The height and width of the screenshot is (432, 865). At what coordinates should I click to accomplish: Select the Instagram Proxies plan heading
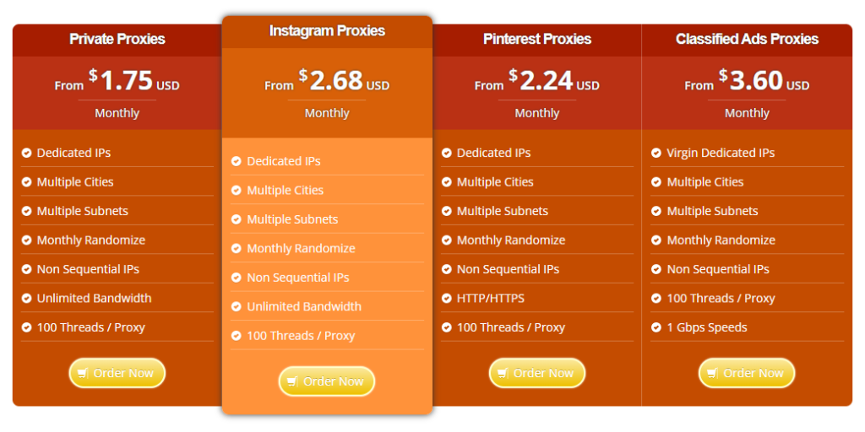[327, 31]
